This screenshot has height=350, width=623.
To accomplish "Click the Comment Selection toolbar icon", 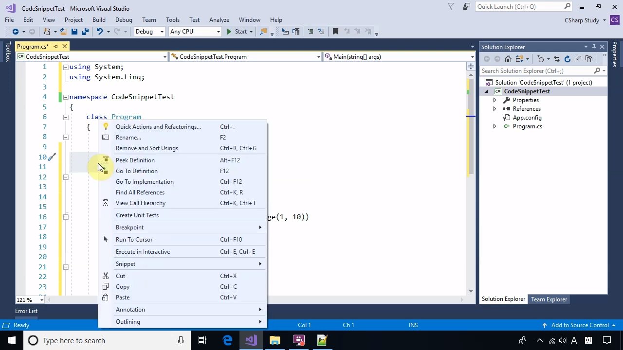I will (x=310, y=32).
